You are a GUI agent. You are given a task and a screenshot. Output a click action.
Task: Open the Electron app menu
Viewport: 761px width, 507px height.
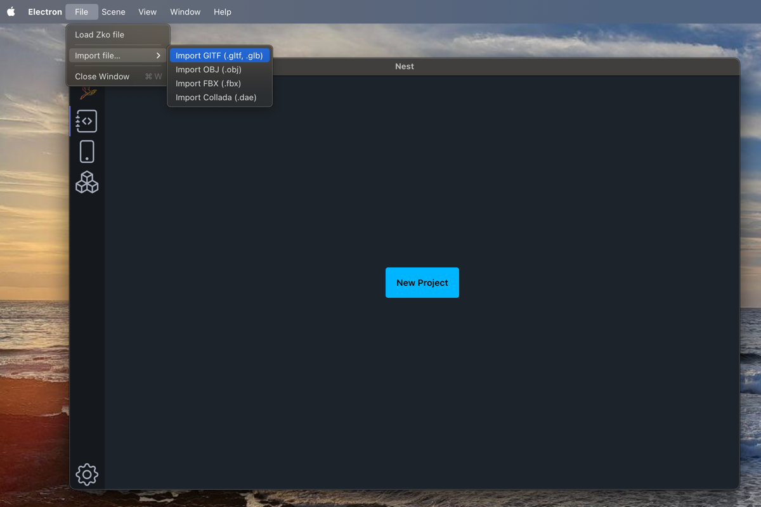click(x=45, y=12)
